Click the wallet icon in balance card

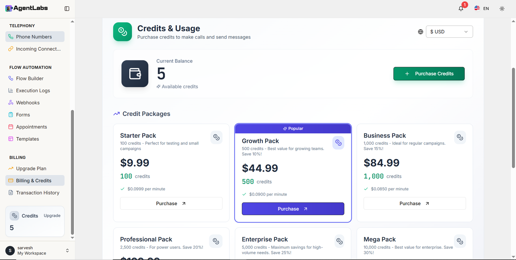click(135, 74)
